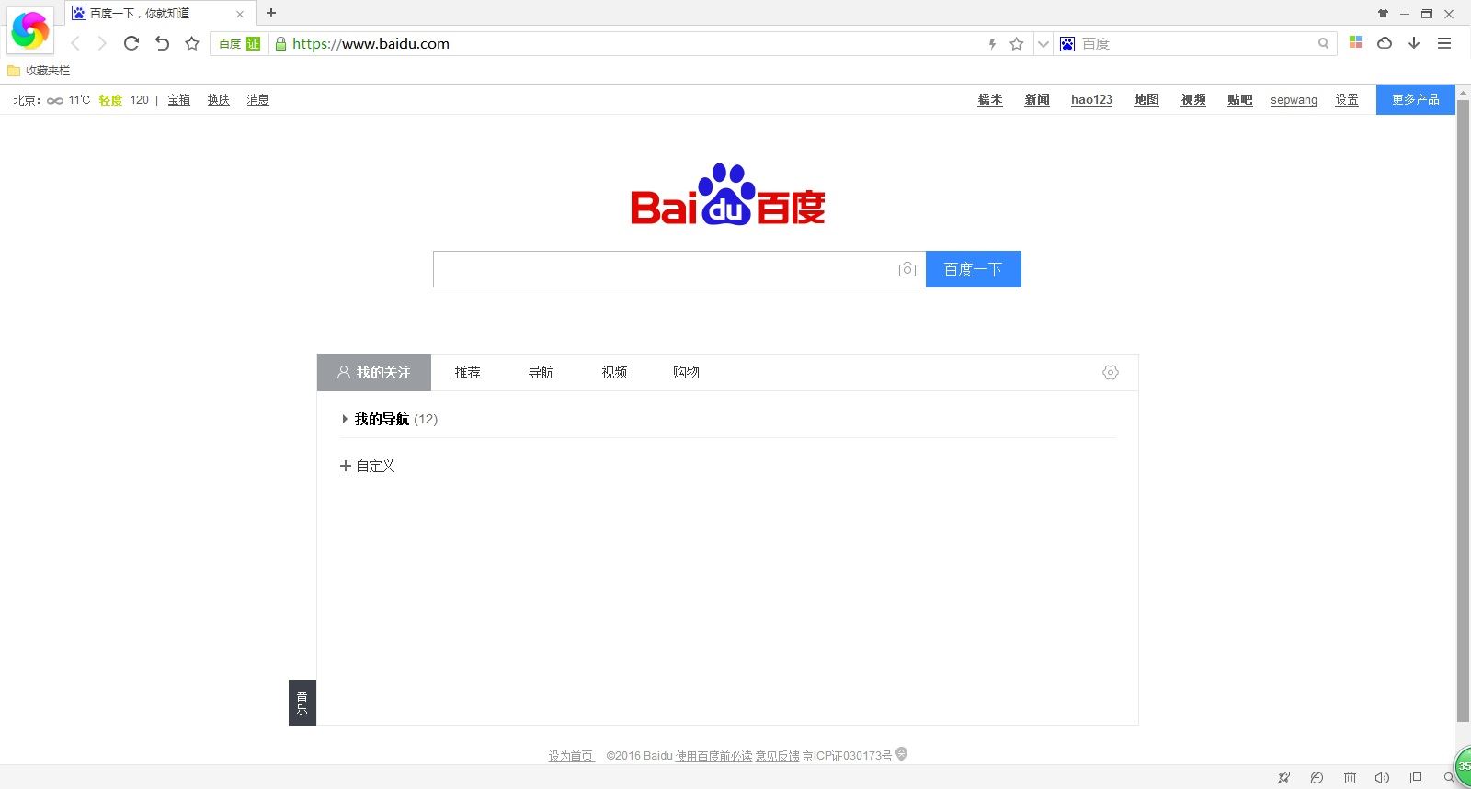Click the trash can status bar icon
1471x789 pixels.
tap(1350, 778)
